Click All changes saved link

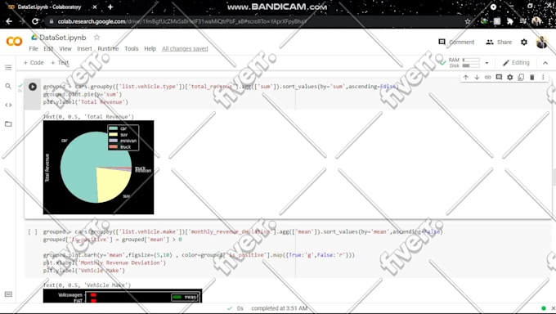tap(185, 48)
